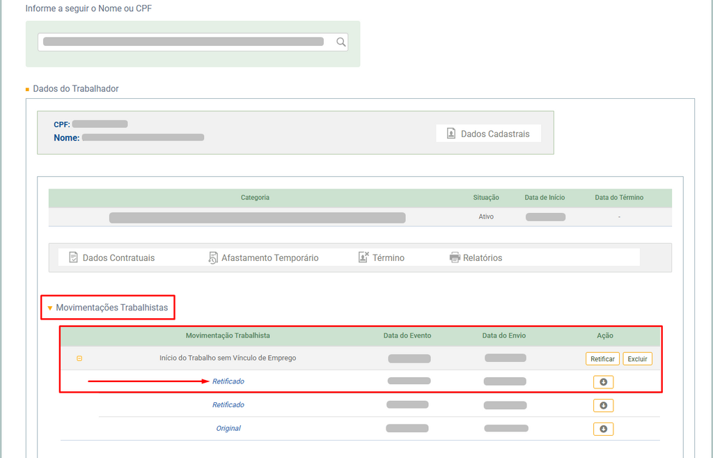The height and width of the screenshot is (458, 713).
Task: Open the Original link
Action: [228, 429]
